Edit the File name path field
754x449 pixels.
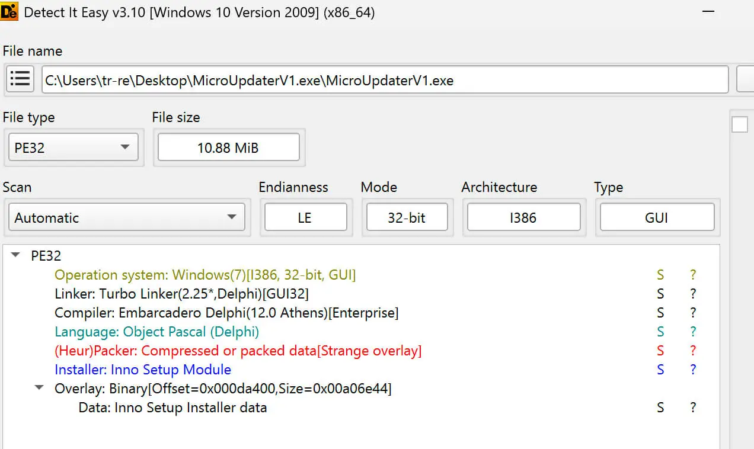coord(385,80)
